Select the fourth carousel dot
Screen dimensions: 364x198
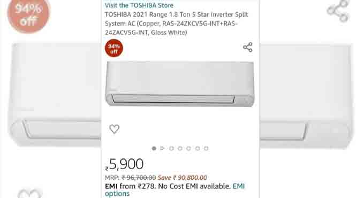click(x=180, y=148)
